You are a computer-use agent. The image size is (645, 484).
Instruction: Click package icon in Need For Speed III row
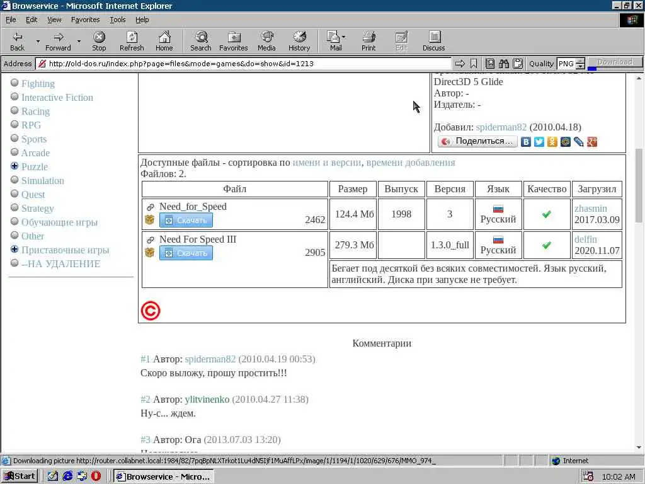[150, 252]
